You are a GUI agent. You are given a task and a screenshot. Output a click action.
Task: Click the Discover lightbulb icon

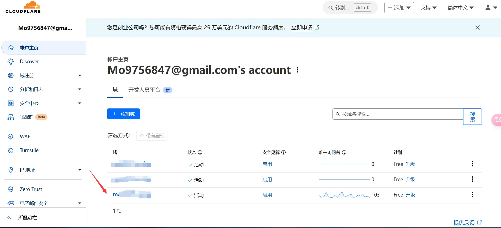tap(11, 61)
